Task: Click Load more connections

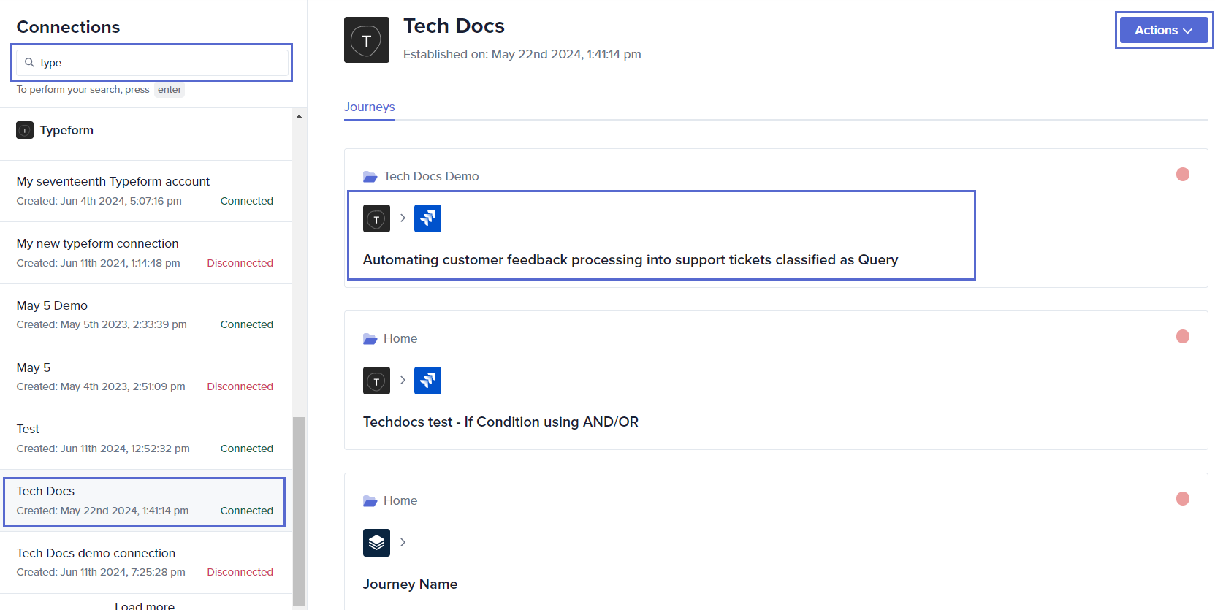Action: coord(145,606)
